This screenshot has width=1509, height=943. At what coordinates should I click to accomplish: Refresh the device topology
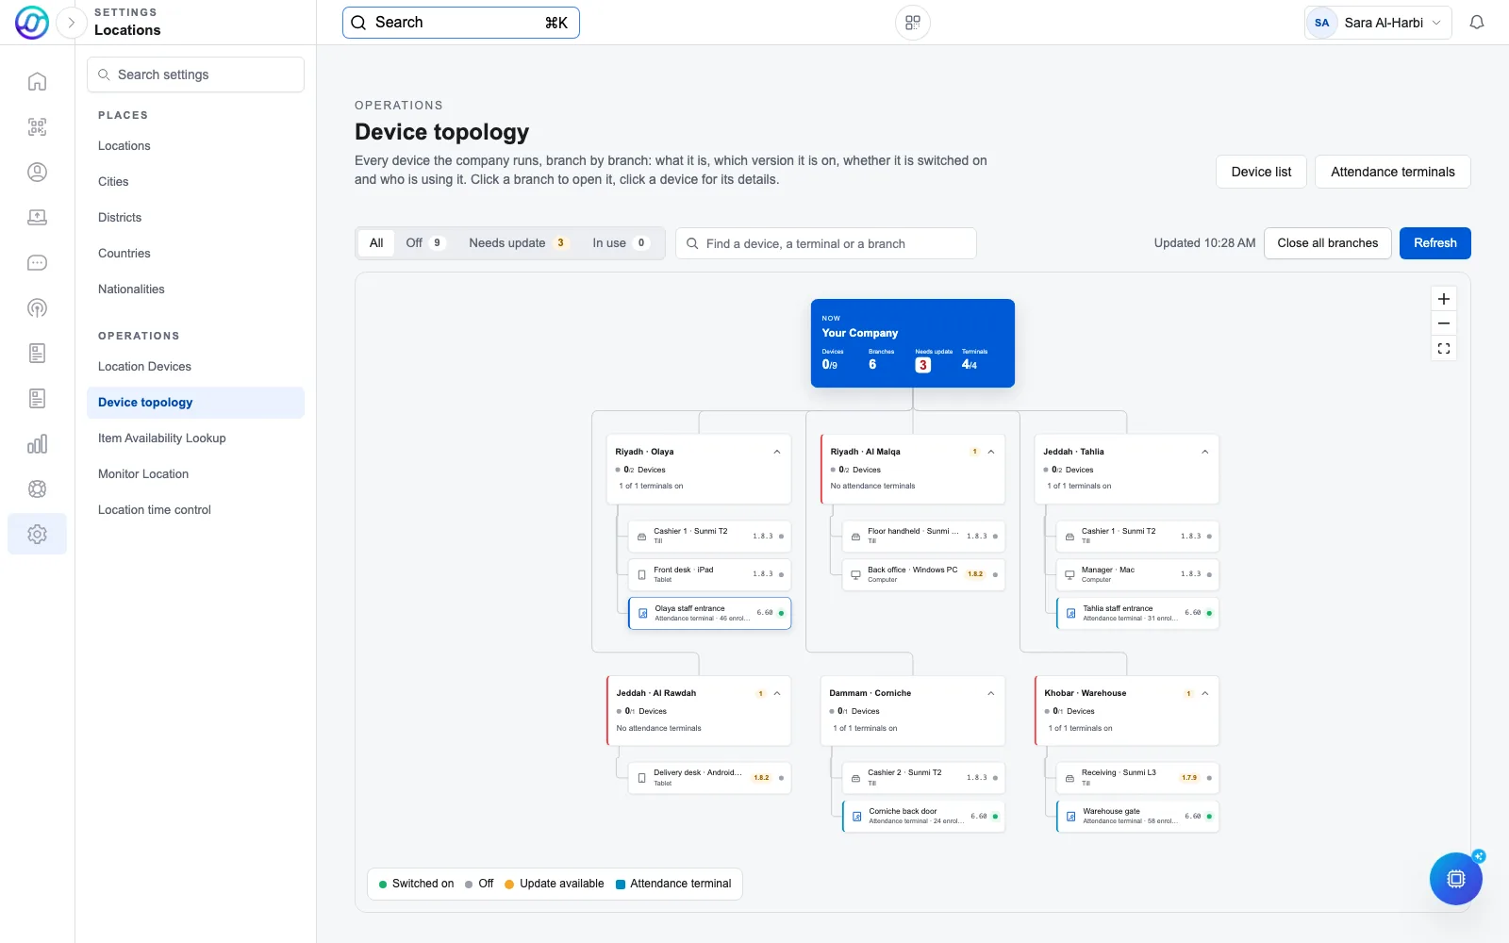coord(1434,243)
